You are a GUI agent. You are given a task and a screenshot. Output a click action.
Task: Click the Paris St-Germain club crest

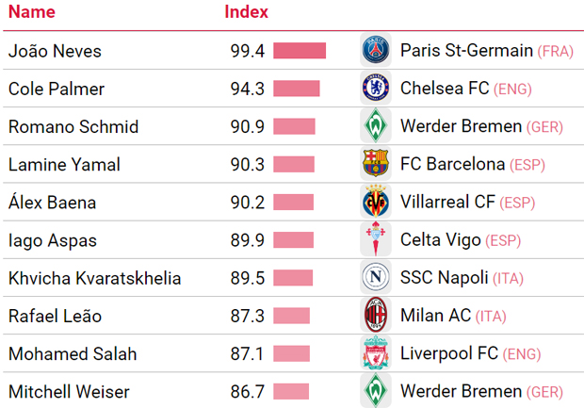pos(376,50)
